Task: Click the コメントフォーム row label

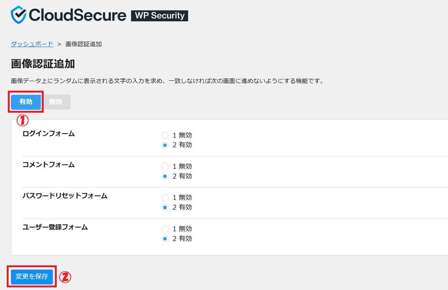Action: 49,165
